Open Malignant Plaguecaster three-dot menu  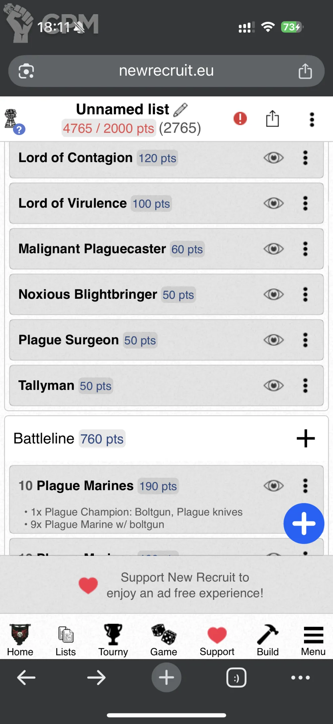[305, 249]
